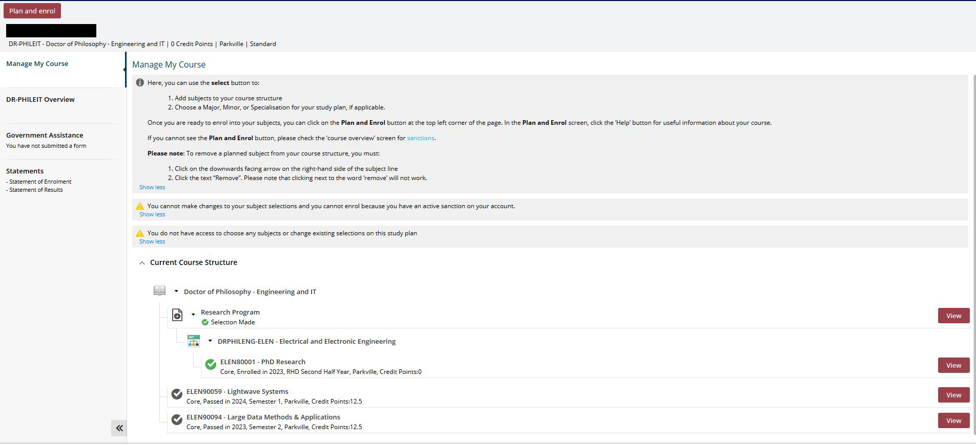This screenshot has width=976, height=445.
Task: Click green tick beside ELEN80001 PhD Research
Action: tap(211, 364)
